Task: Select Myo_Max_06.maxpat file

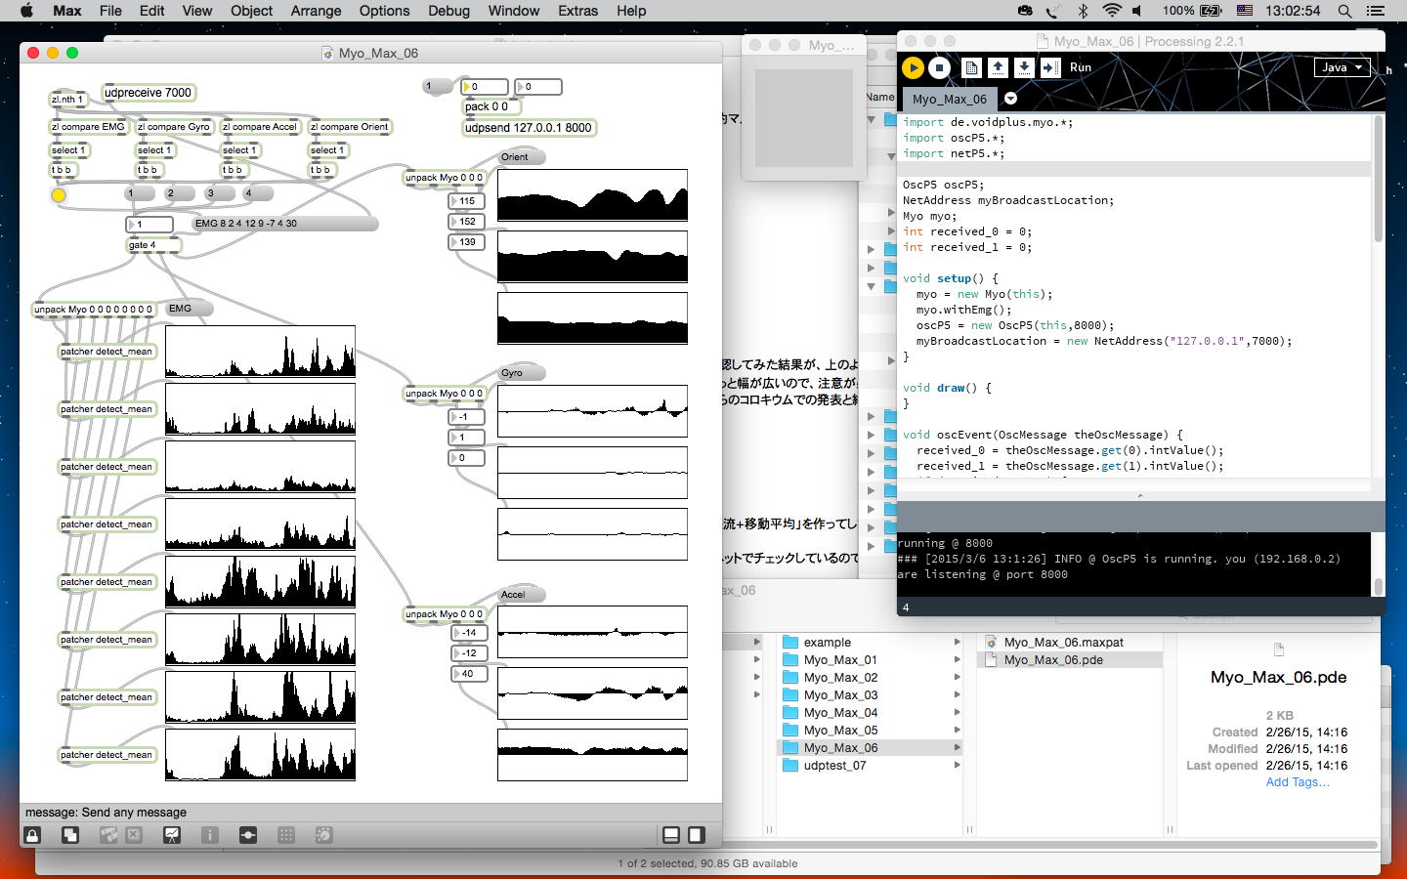Action: pos(1063,643)
